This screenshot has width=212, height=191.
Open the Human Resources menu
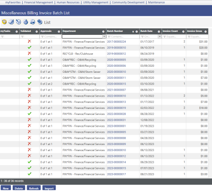(68, 3)
